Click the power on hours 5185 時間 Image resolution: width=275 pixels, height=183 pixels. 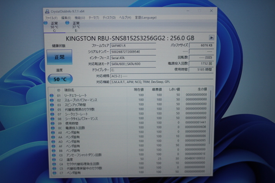click(201, 69)
